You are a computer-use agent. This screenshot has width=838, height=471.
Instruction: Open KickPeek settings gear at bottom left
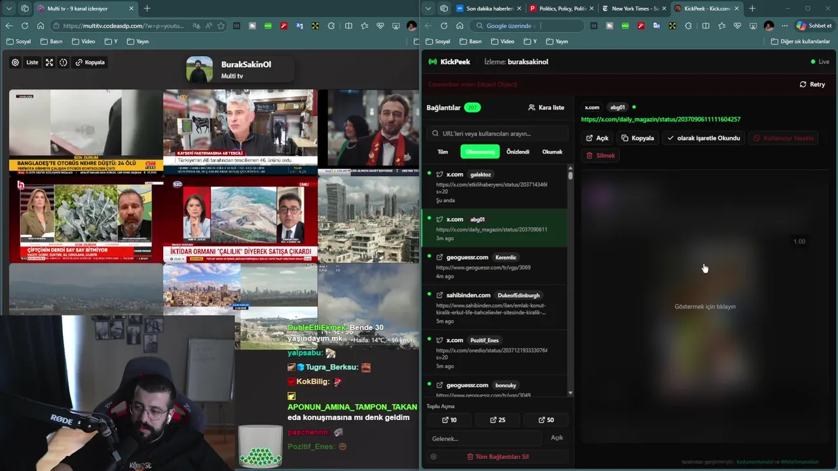coord(433,457)
